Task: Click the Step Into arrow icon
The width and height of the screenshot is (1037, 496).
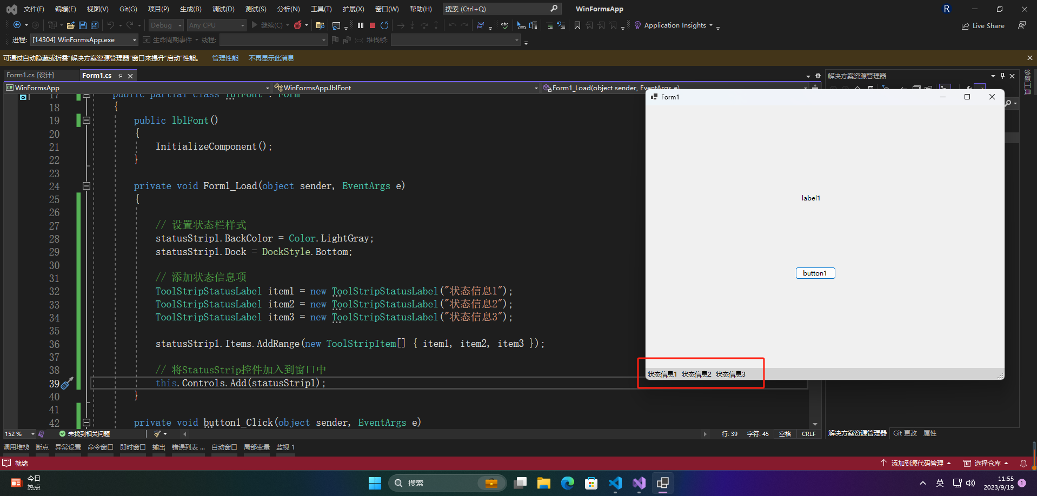Action: point(413,25)
